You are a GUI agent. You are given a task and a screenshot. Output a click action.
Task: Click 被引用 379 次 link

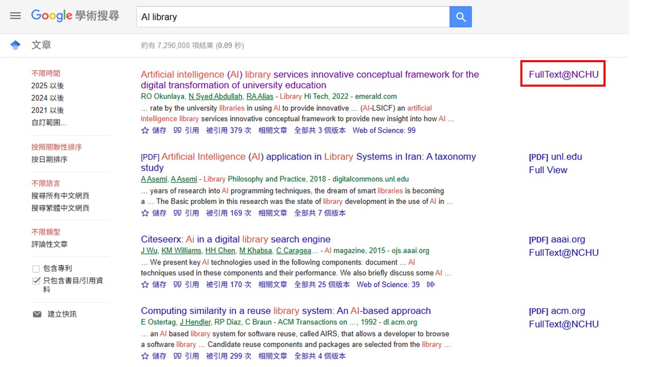229,130
